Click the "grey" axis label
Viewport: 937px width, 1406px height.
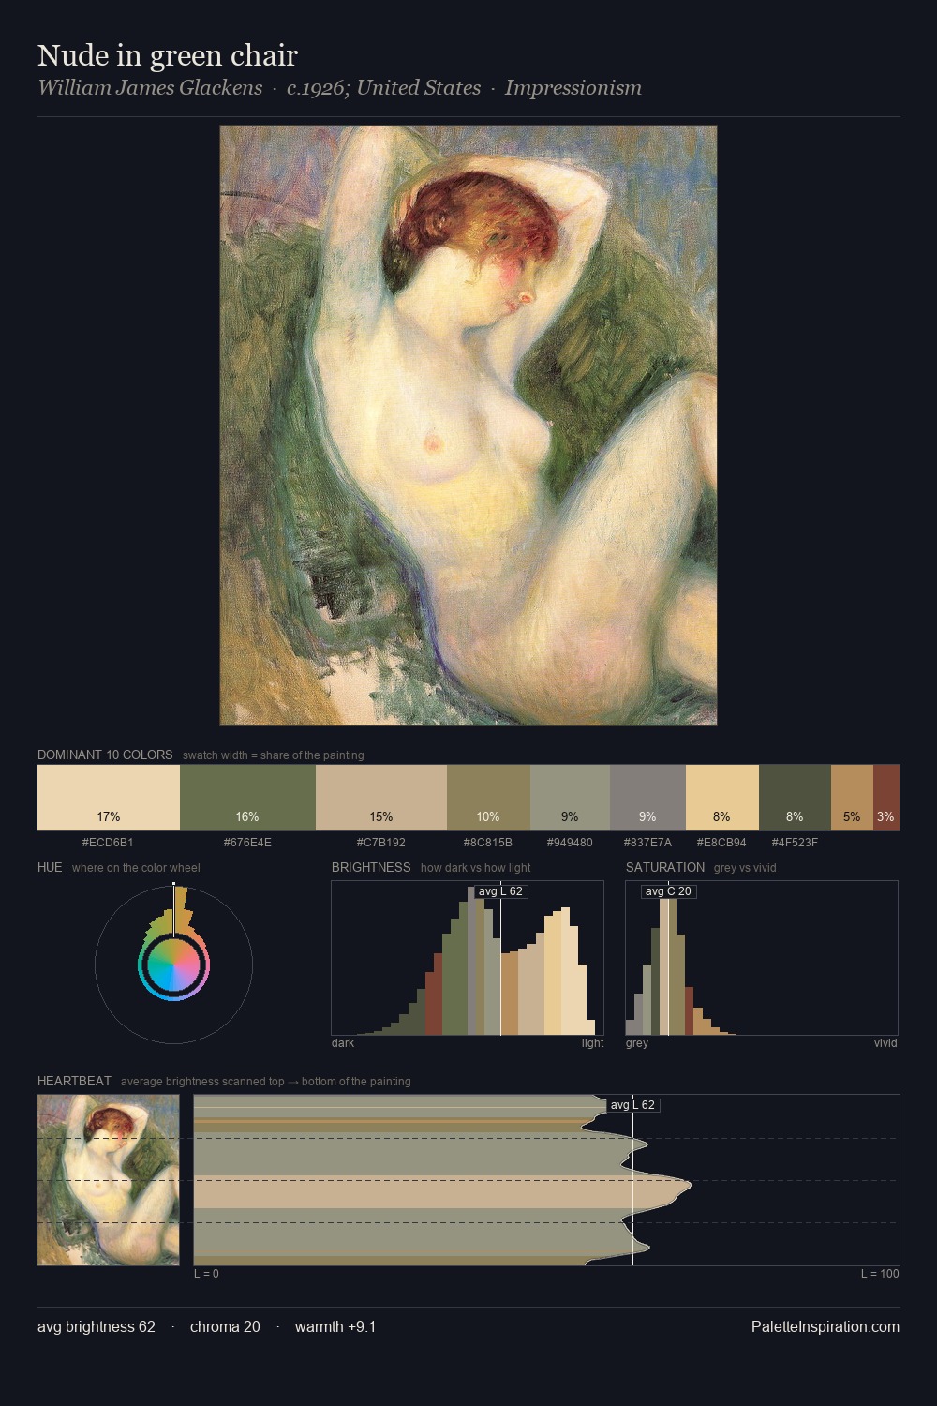(x=637, y=1043)
